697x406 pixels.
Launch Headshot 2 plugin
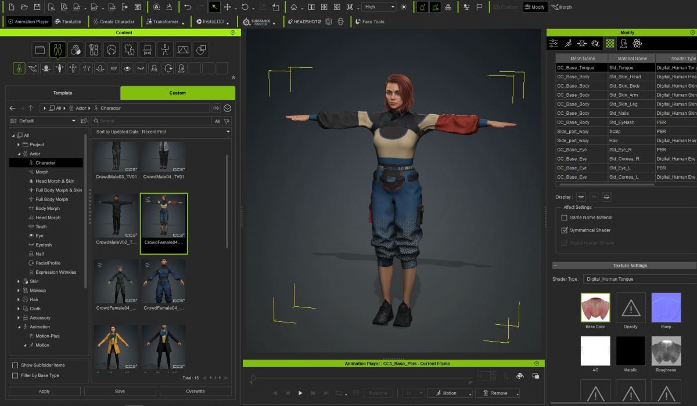click(306, 22)
